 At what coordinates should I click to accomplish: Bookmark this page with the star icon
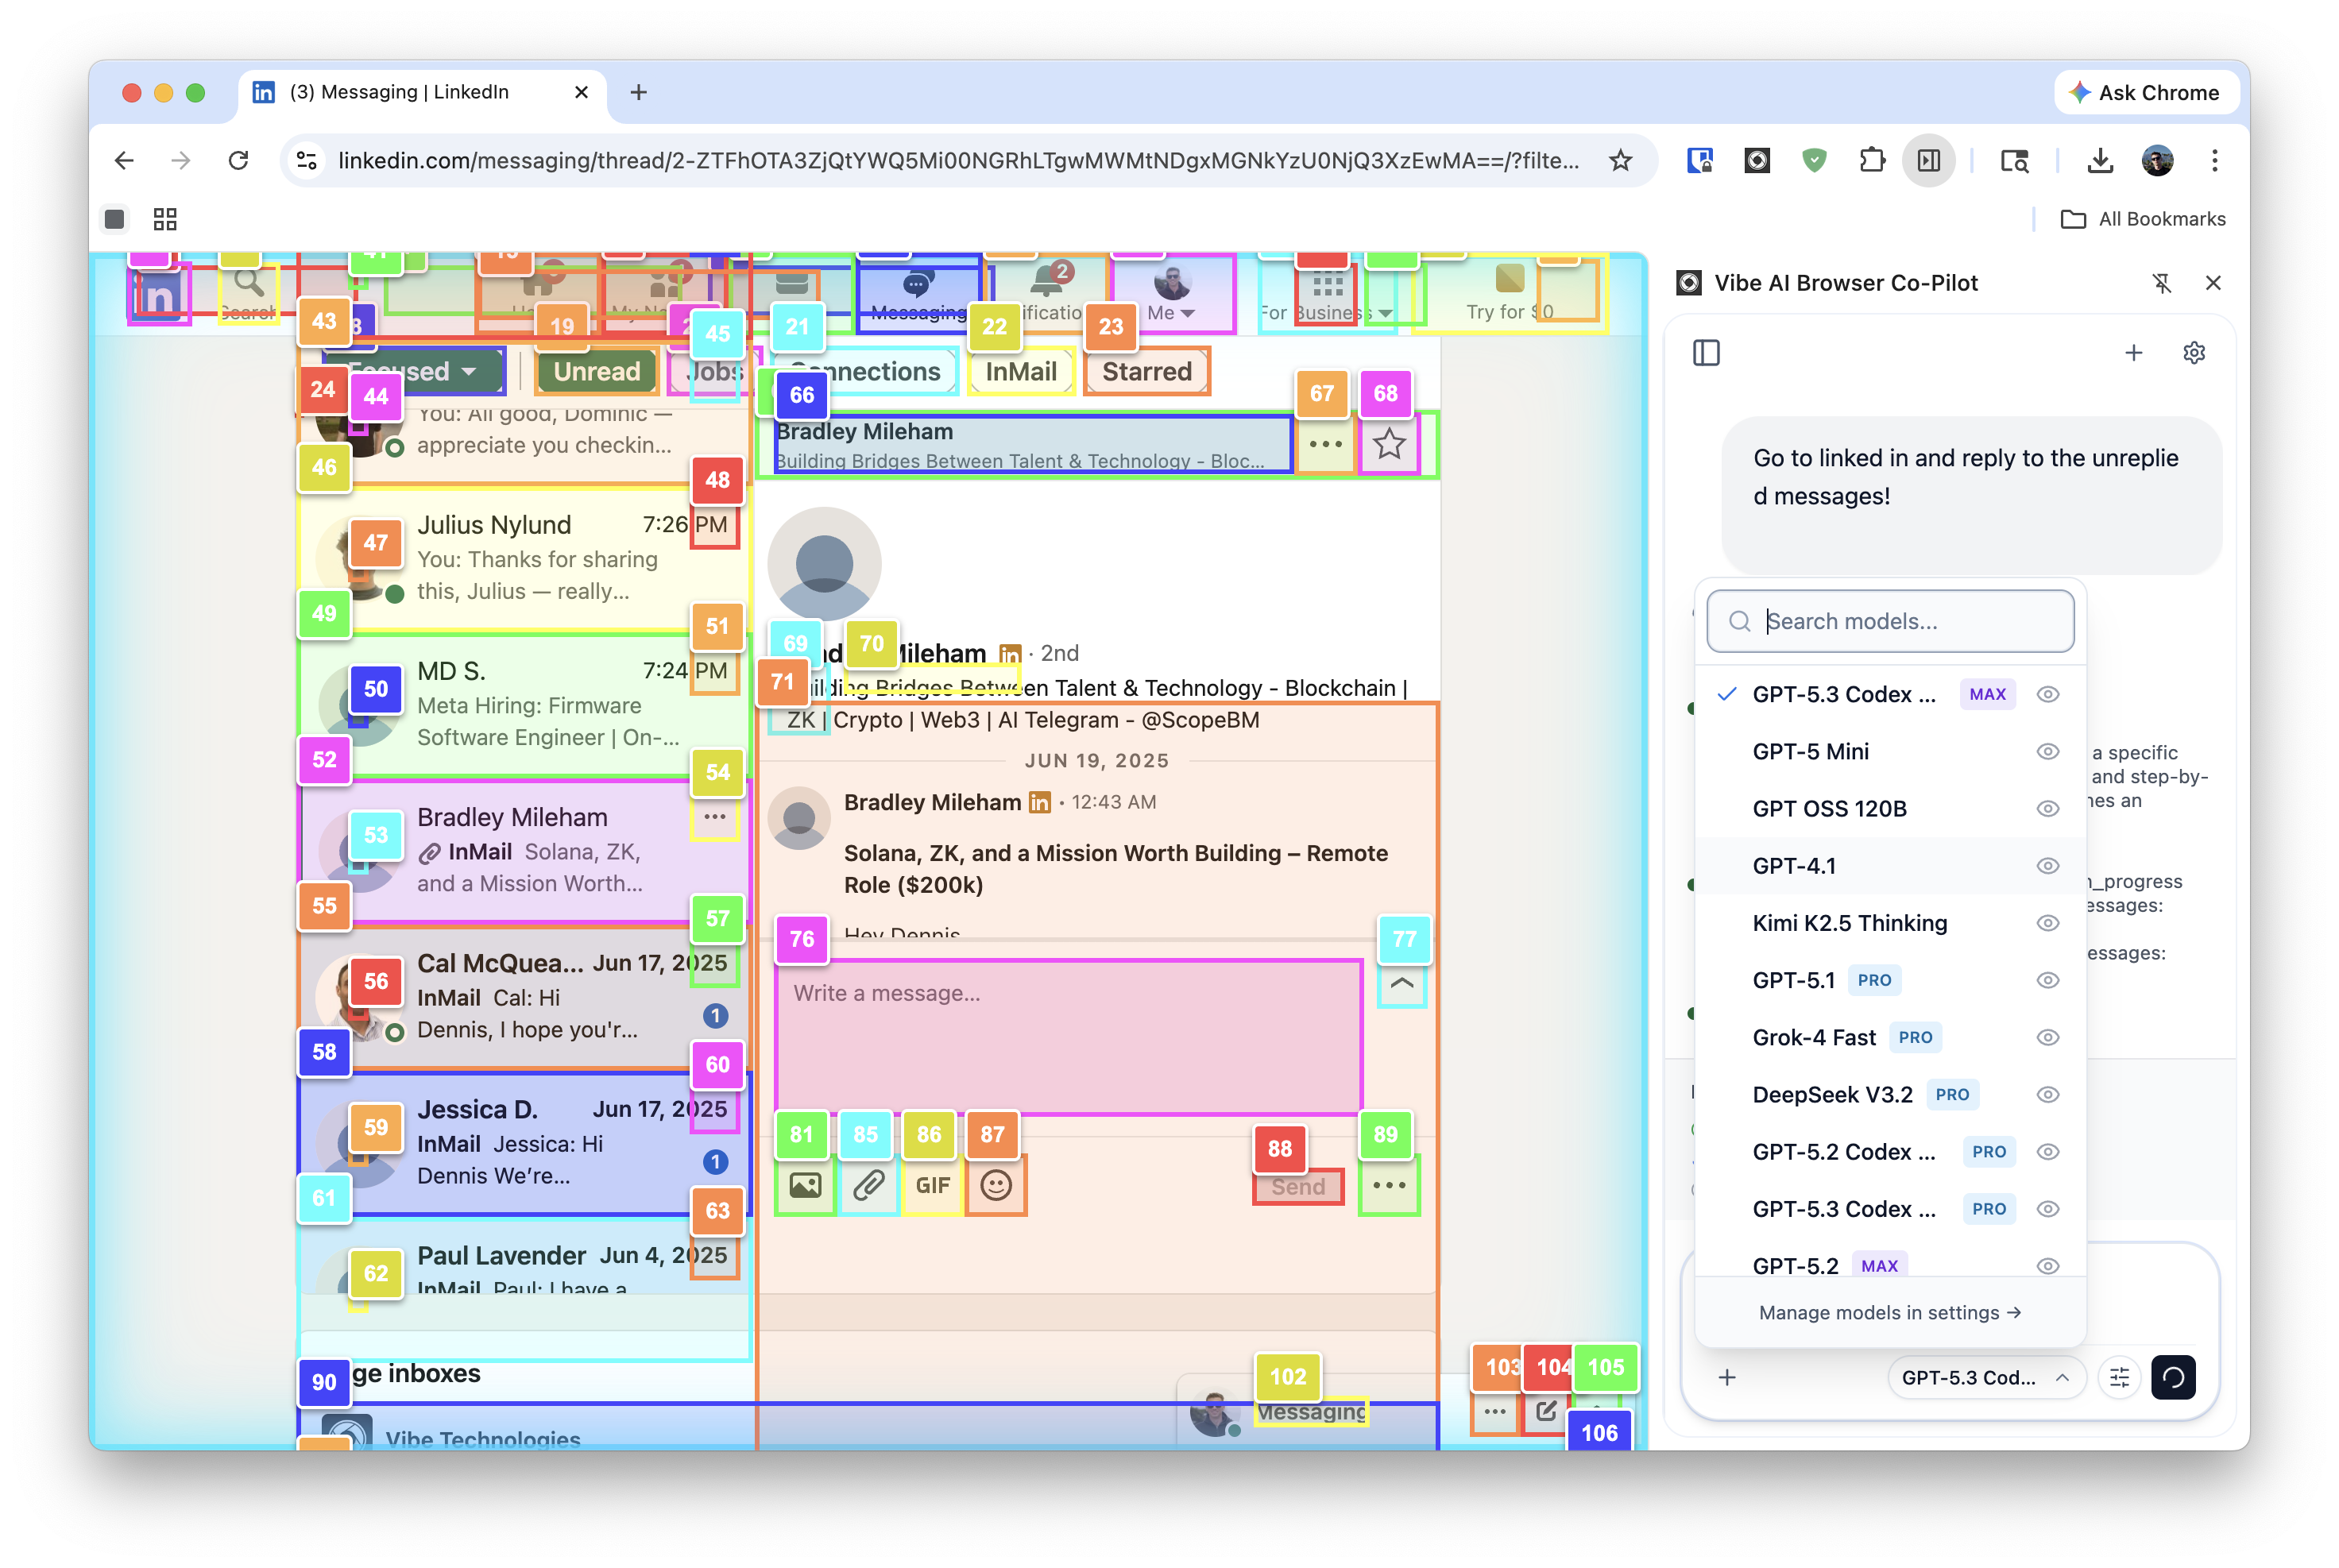1620,160
